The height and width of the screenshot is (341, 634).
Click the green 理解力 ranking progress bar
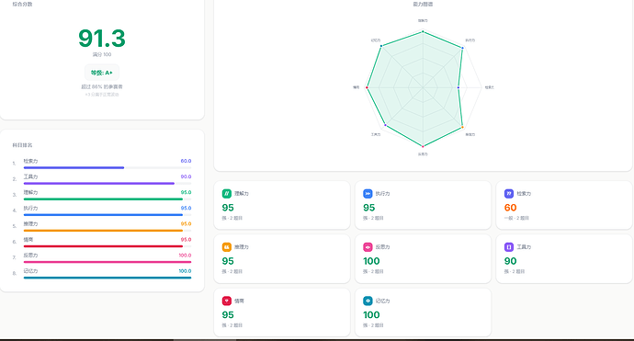click(x=108, y=199)
